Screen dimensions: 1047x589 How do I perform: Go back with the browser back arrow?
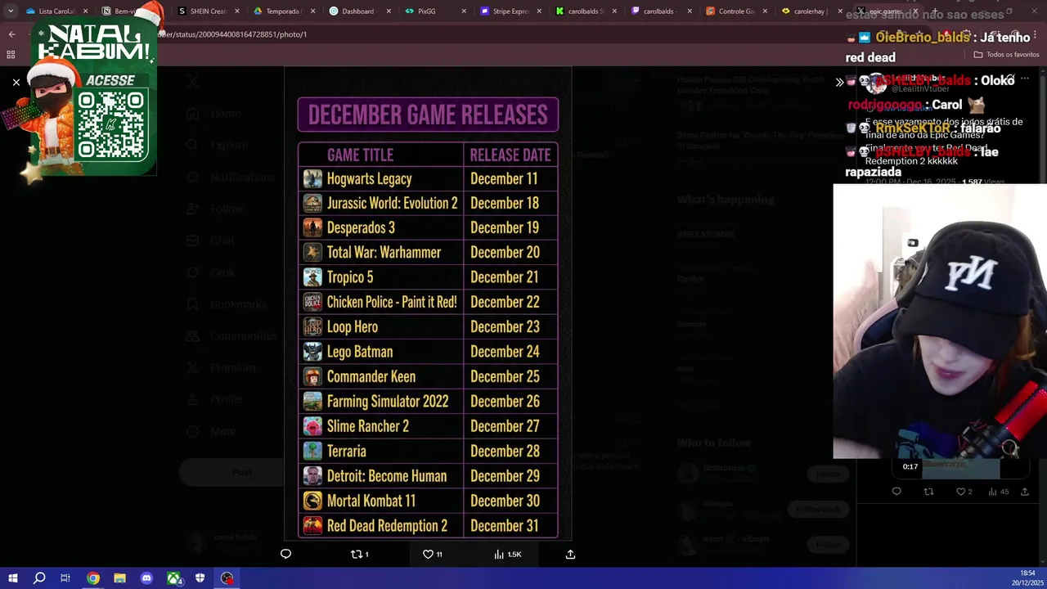coord(11,34)
